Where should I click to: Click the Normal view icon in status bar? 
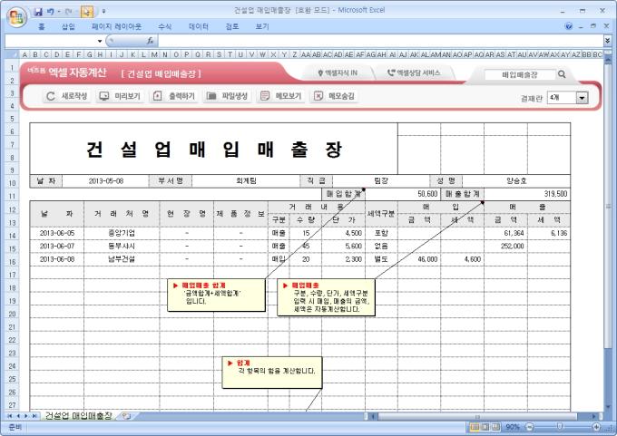coord(475,427)
